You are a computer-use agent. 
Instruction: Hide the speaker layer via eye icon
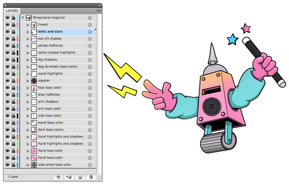7,81
